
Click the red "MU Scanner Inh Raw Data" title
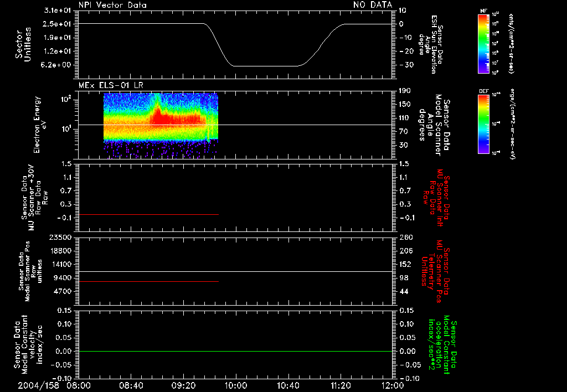[437, 198]
